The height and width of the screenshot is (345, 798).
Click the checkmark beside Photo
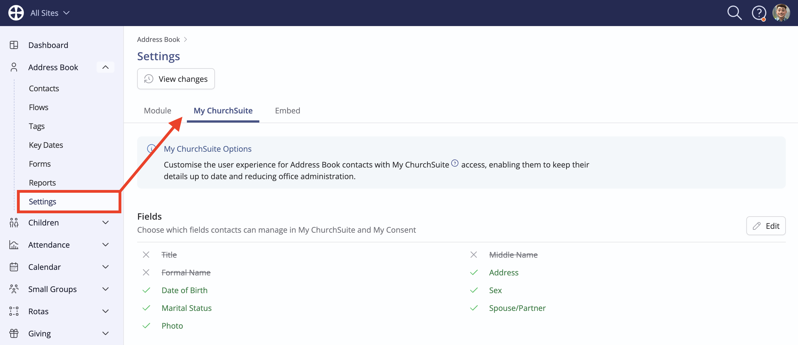[146, 326]
